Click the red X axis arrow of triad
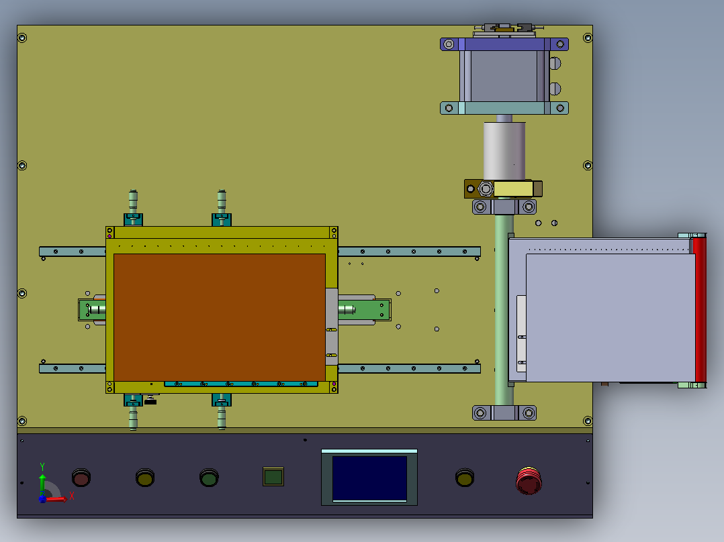 [57, 498]
